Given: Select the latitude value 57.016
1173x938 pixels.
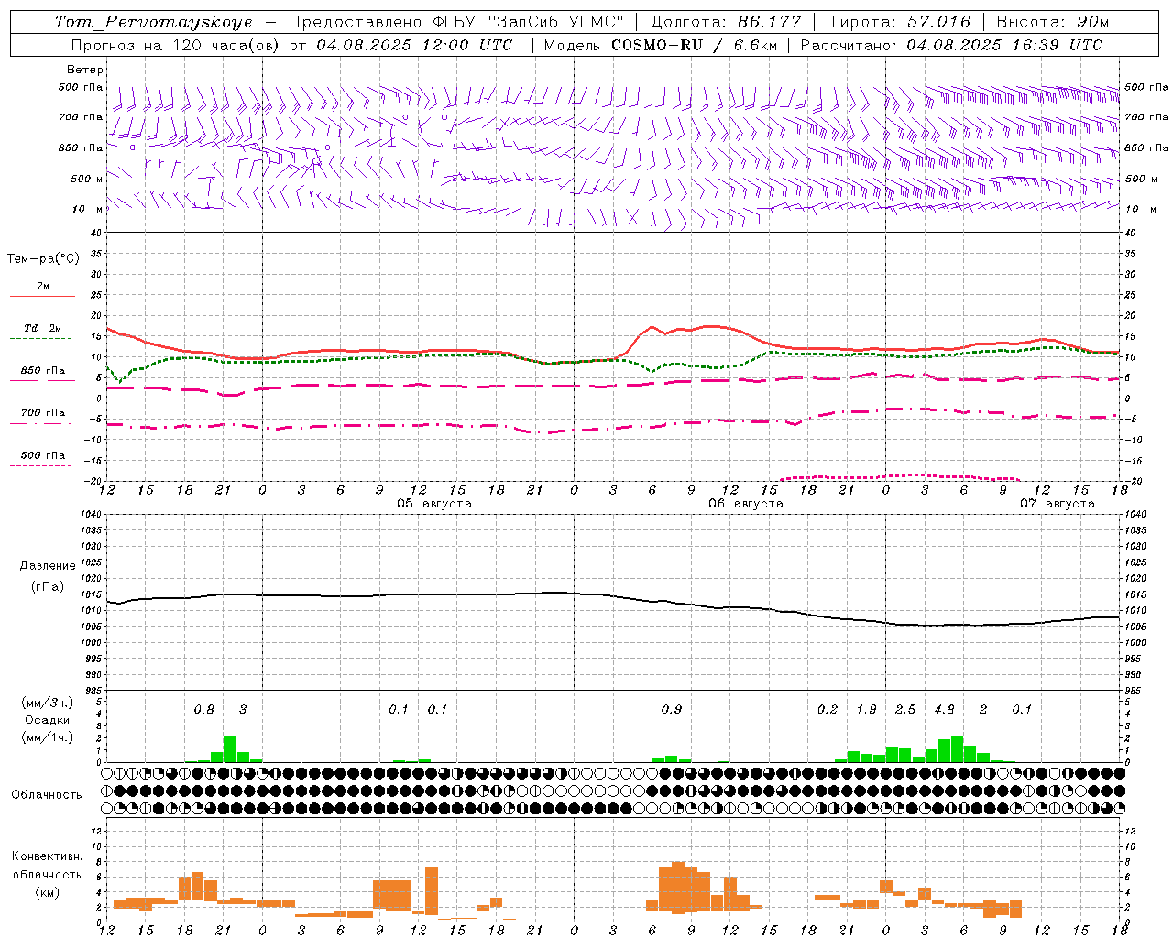Looking at the screenshot, I should (939, 22).
